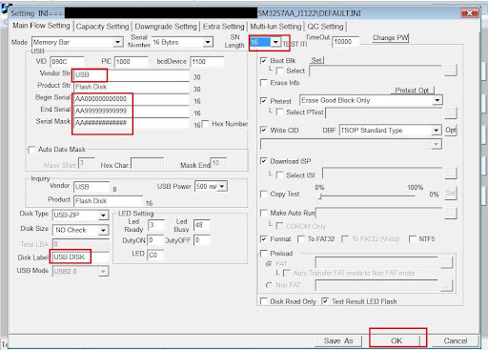Viewport: 488px width, 350px height.
Task: Enable the Preload checkbox
Action: [263, 254]
